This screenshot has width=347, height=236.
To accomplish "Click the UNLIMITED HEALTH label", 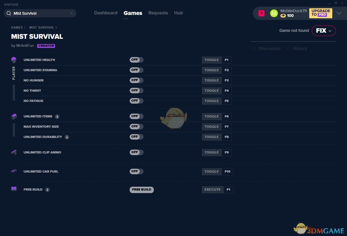I will coord(39,60).
